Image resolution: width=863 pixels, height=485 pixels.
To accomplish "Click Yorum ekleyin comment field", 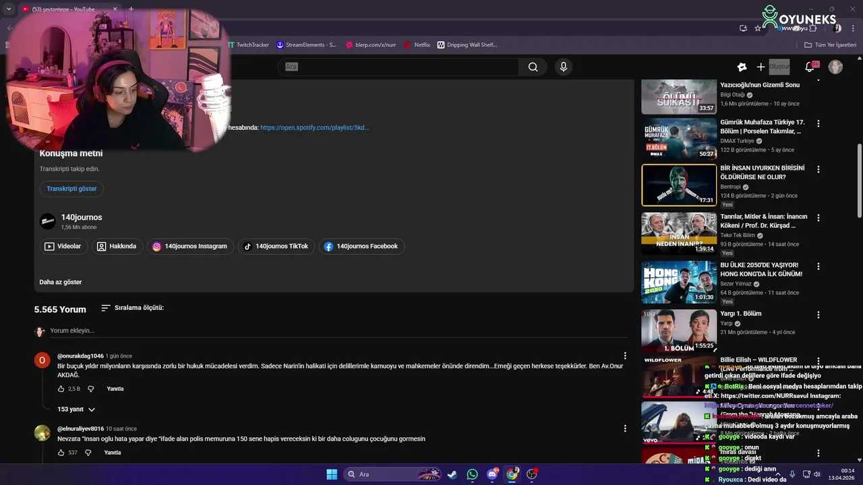I will pos(338,331).
